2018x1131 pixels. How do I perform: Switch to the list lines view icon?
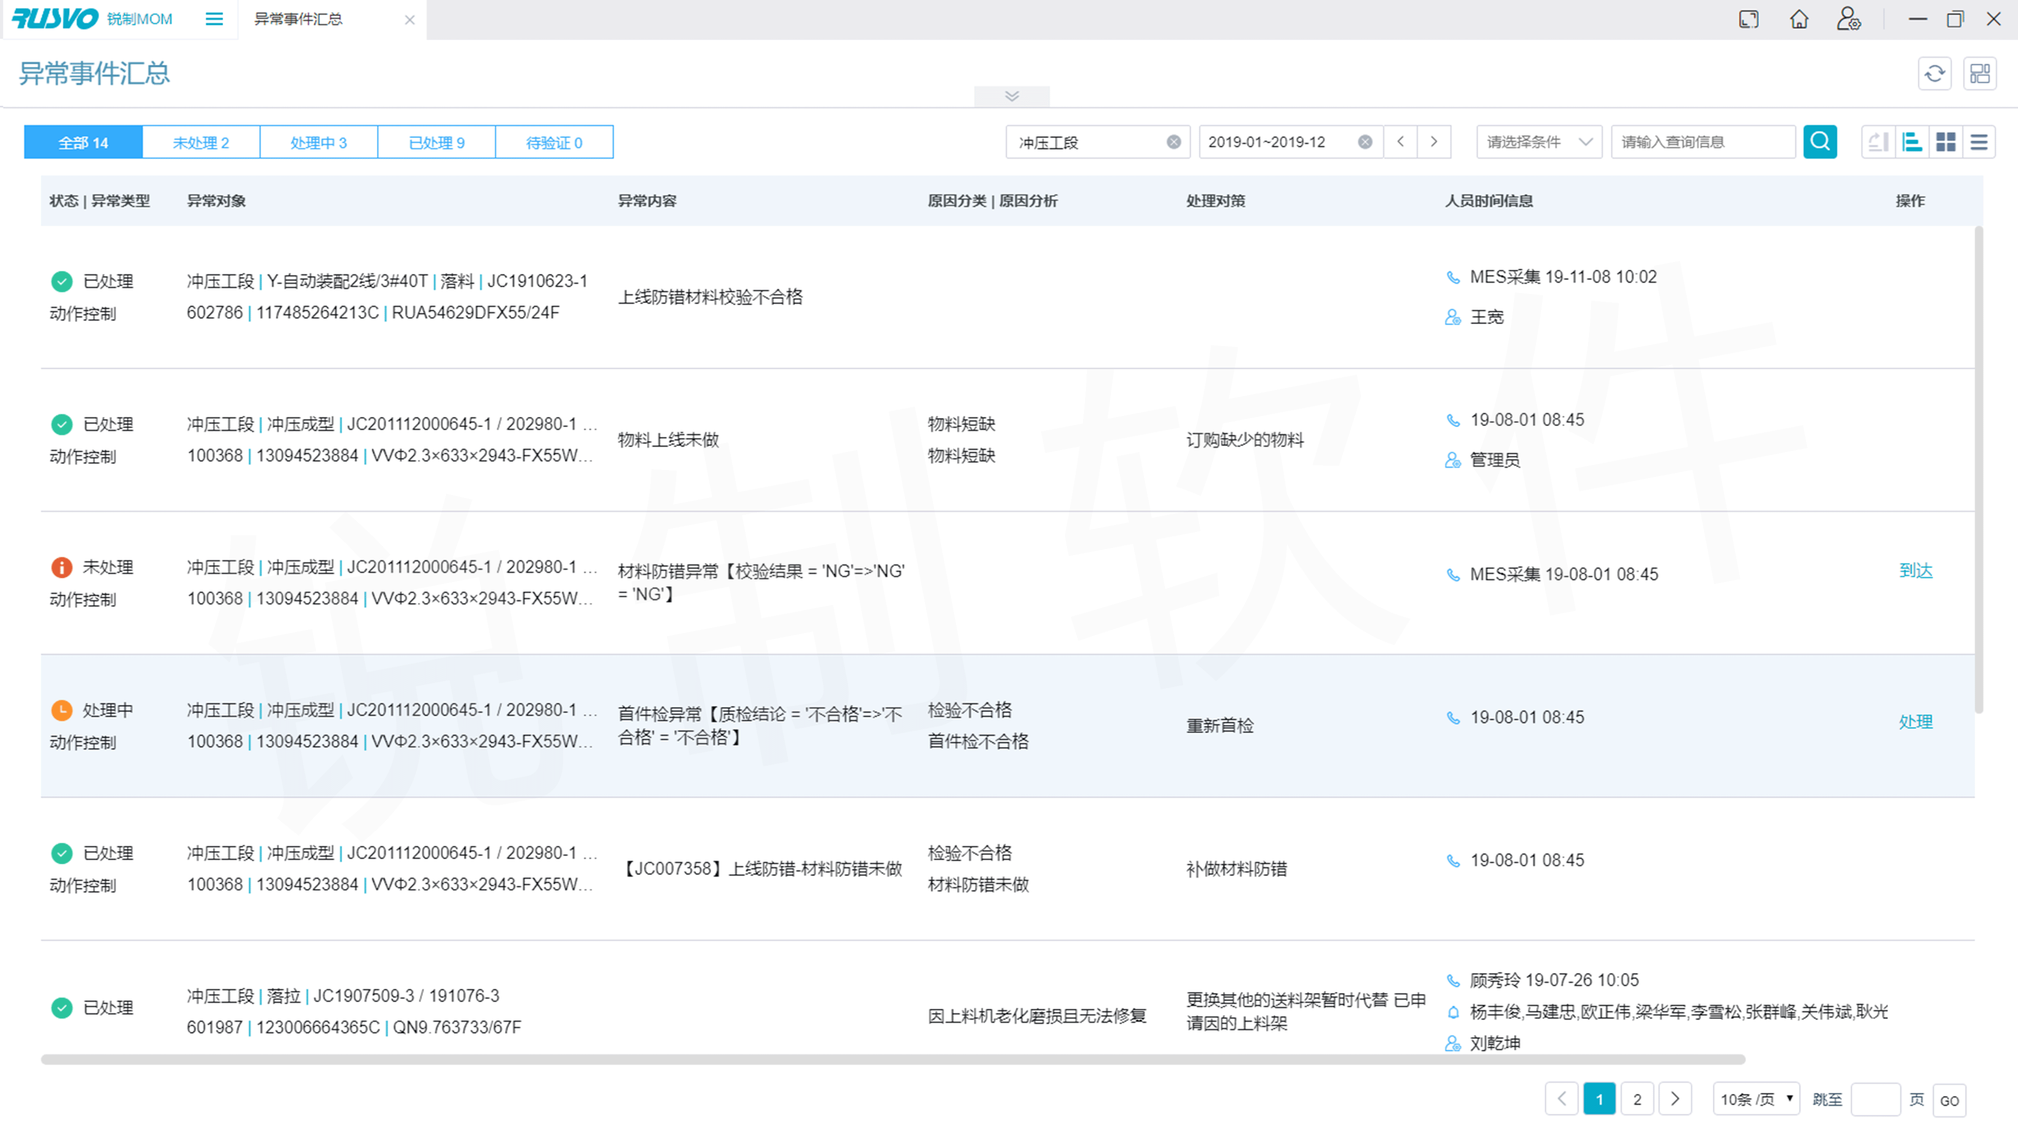coord(1979,142)
